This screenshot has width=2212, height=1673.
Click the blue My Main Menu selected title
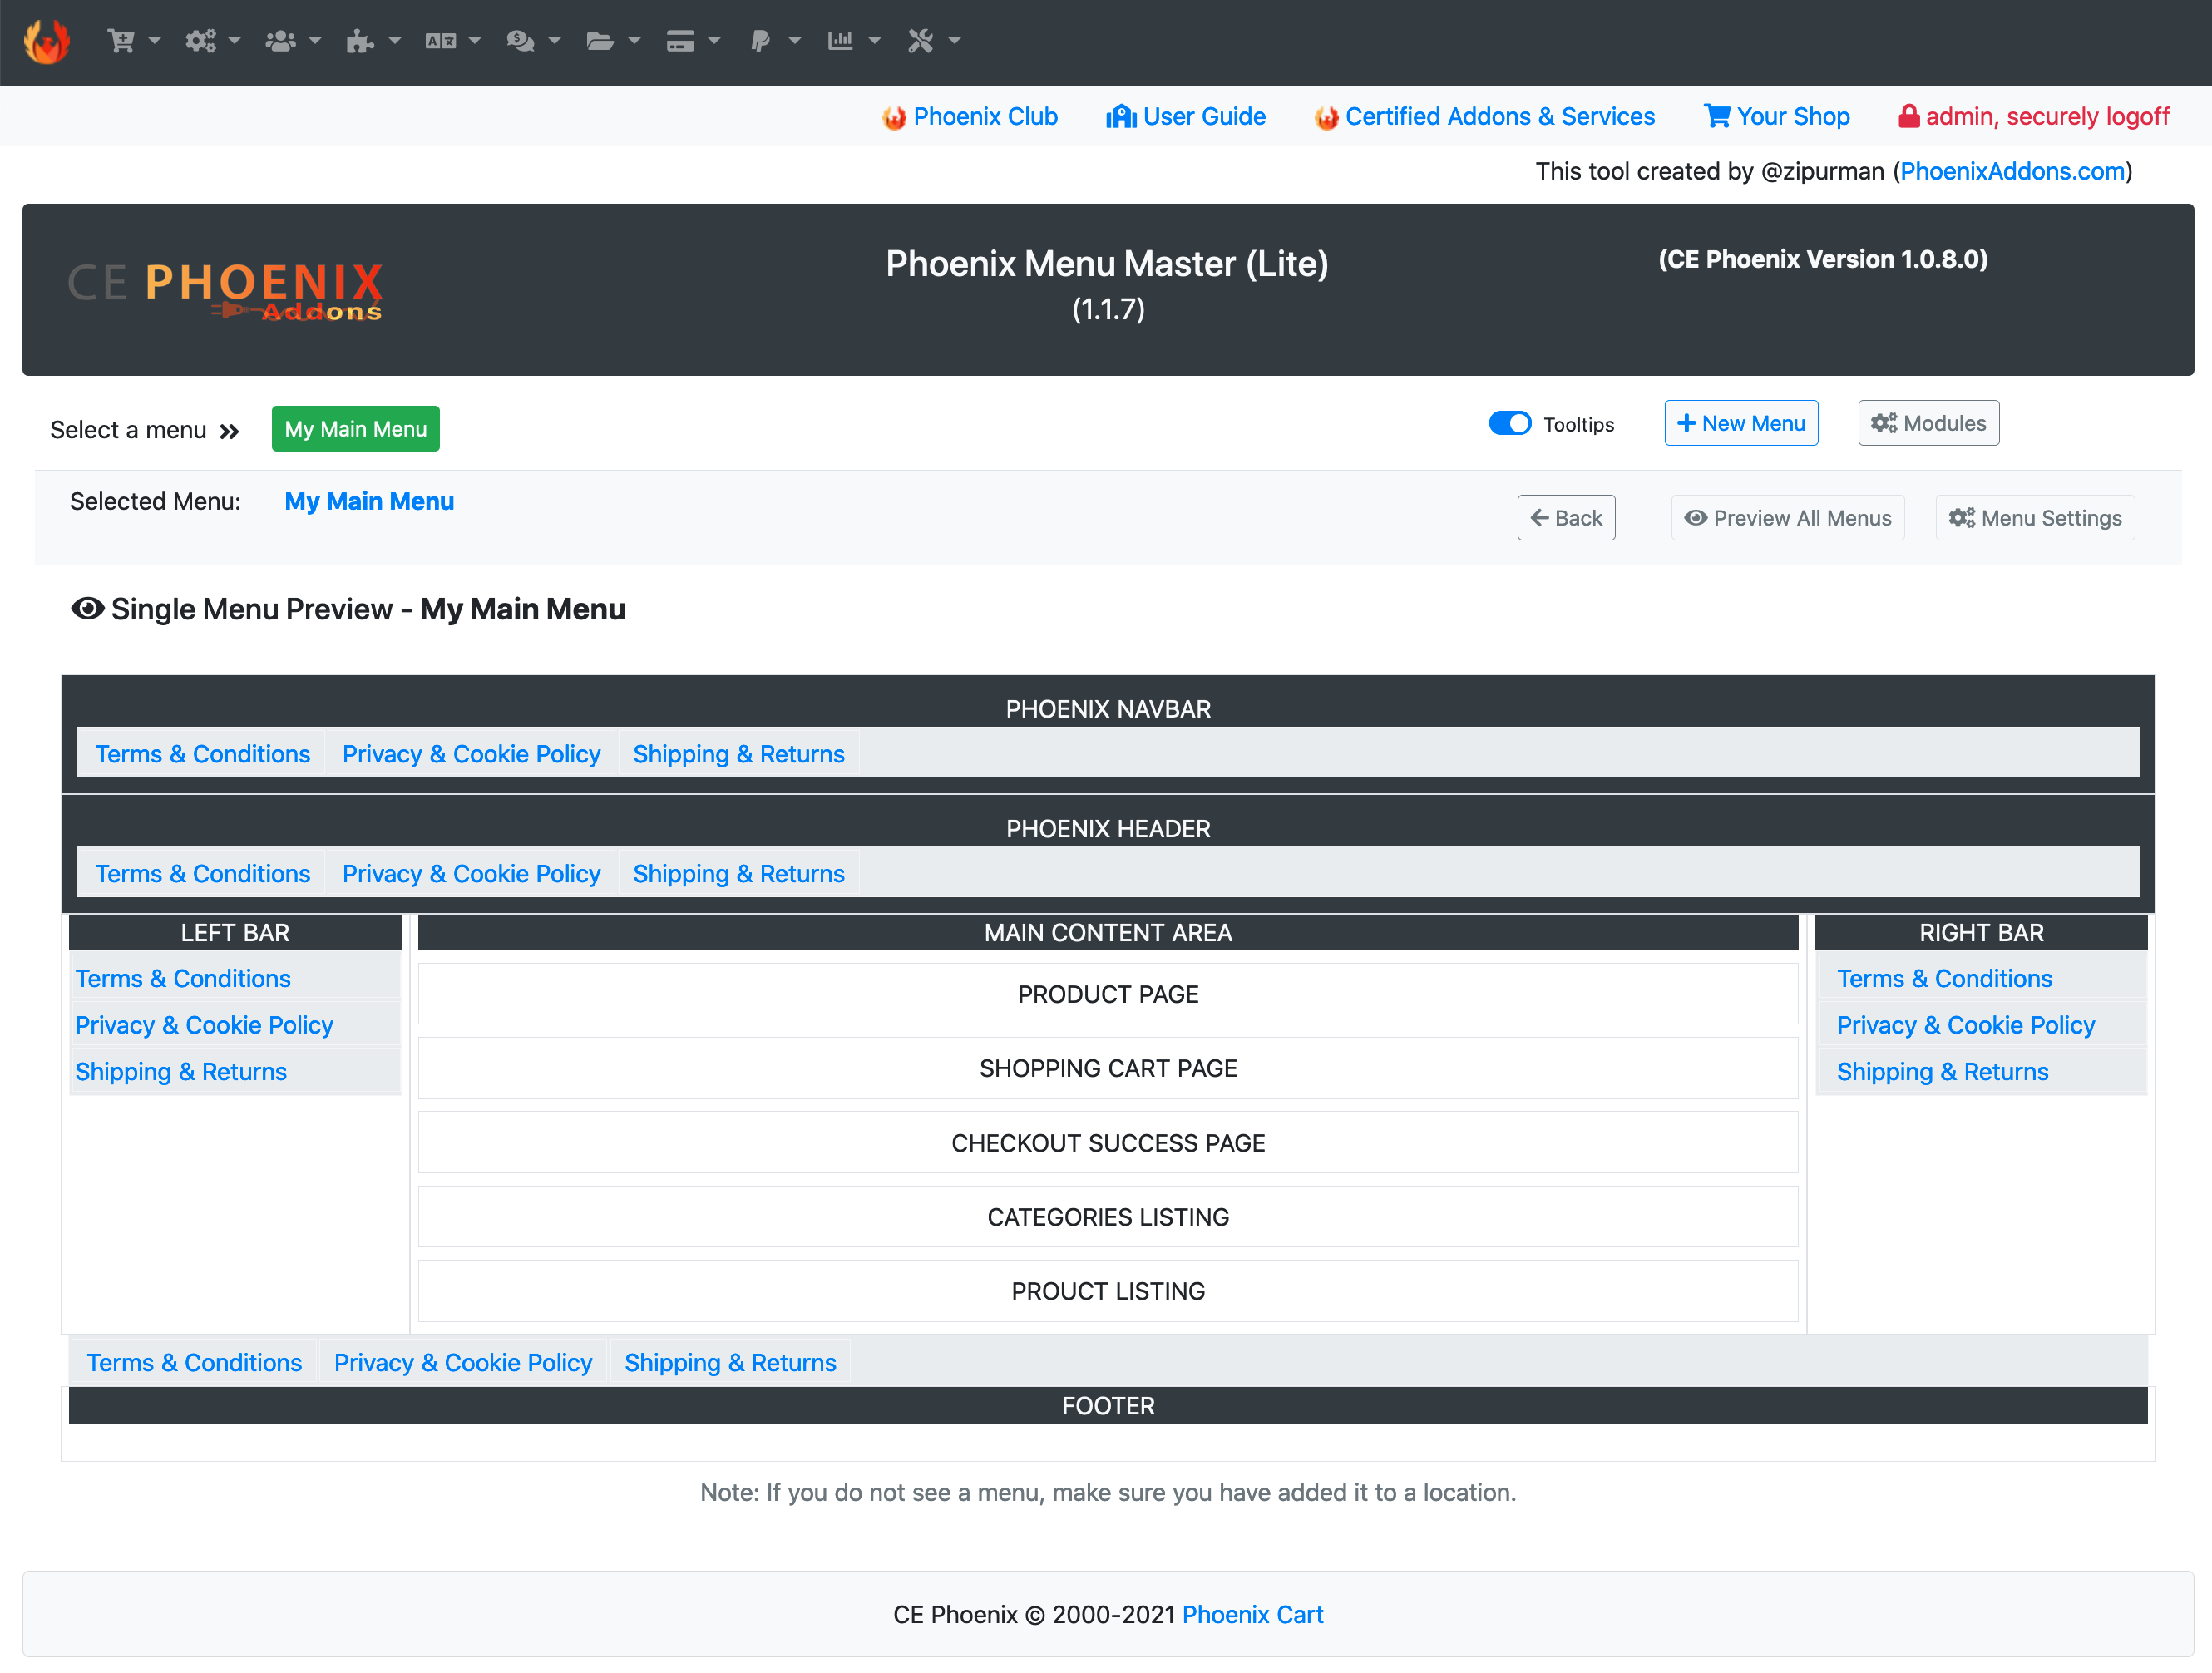point(369,502)
